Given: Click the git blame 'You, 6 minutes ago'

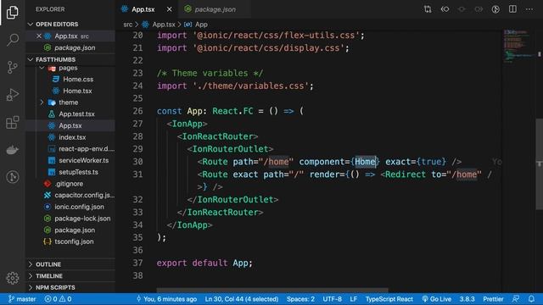Looking at the screenshot, I should pyautogui.click(x=166, y=299).
